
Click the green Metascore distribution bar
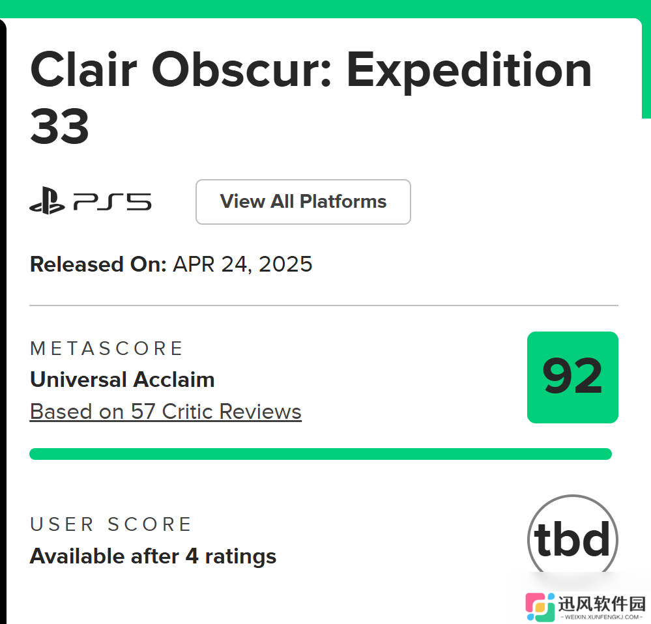click(x=321, y=454)
